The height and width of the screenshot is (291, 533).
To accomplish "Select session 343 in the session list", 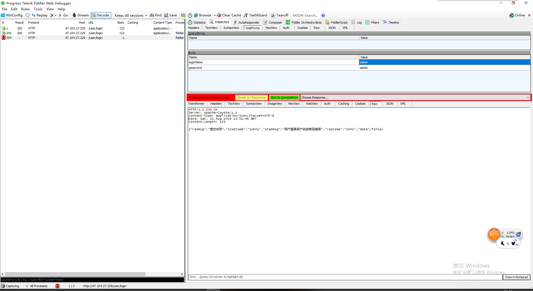I will pyautogui.click(x=92, y=33).
